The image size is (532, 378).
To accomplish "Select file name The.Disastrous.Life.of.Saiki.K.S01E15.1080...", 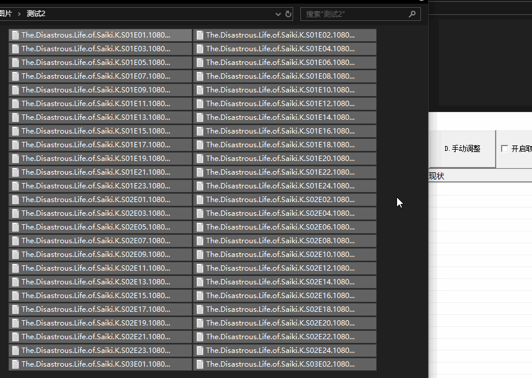I will point(96,131).
